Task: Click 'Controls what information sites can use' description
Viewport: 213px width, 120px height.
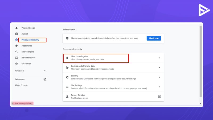Action: [109, 89]
